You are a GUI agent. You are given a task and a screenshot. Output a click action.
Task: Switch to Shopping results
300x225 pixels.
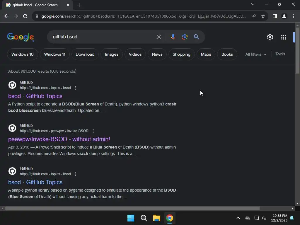181,54
